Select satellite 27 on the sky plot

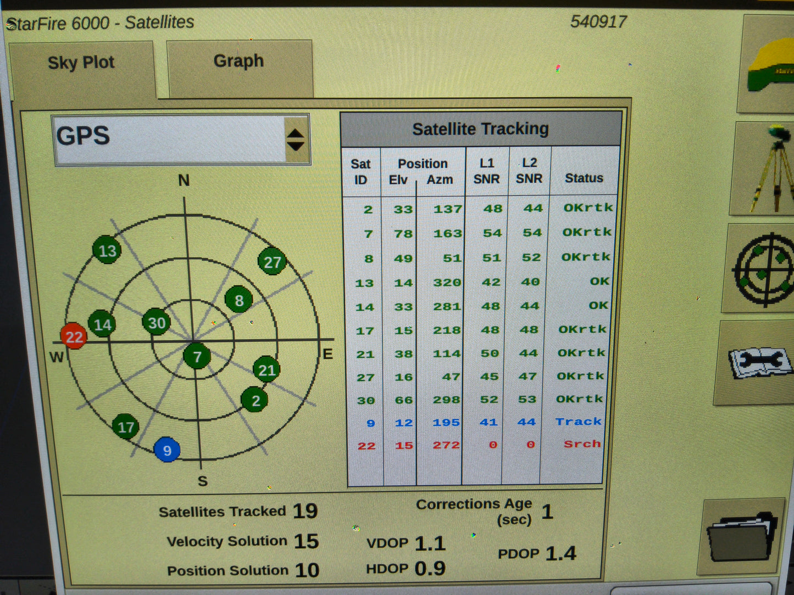272,262
